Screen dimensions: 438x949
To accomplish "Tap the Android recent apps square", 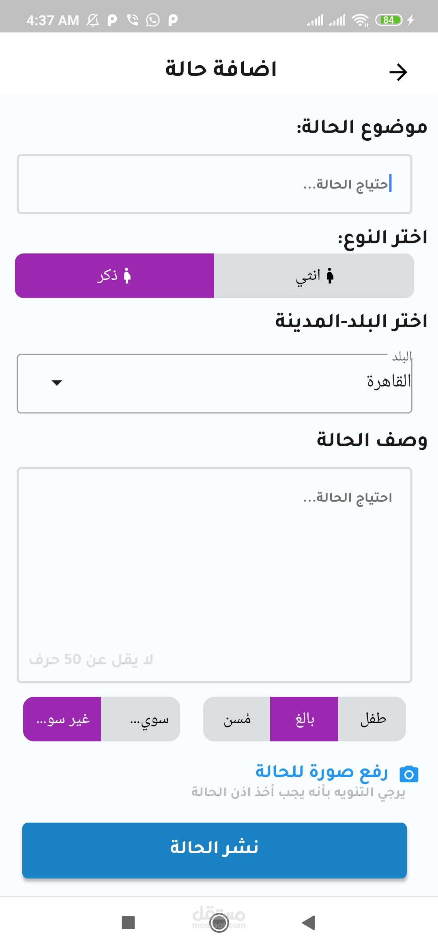I will pos(128,923).
